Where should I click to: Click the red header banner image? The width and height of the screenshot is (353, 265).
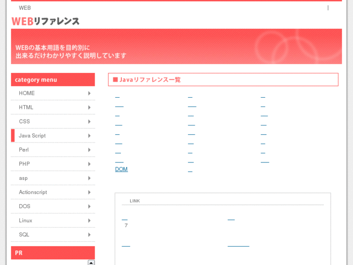point(177,47)
